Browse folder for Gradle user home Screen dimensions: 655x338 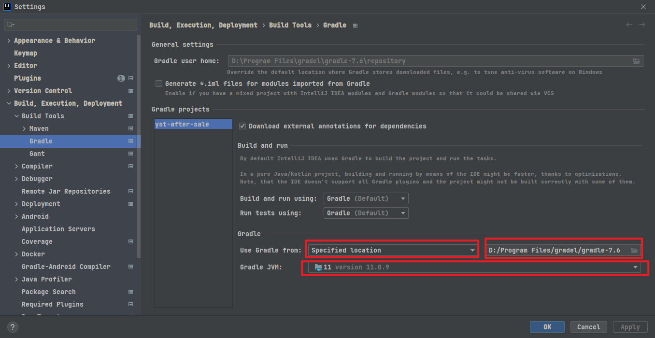tap(637, 61)
